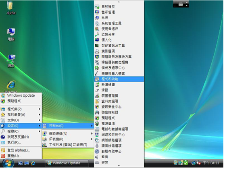Open 電源選項 power options

click(x=119, y=124)
